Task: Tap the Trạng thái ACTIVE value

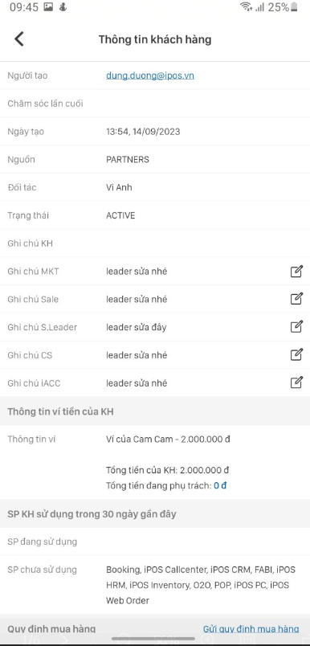Action: 120,215
